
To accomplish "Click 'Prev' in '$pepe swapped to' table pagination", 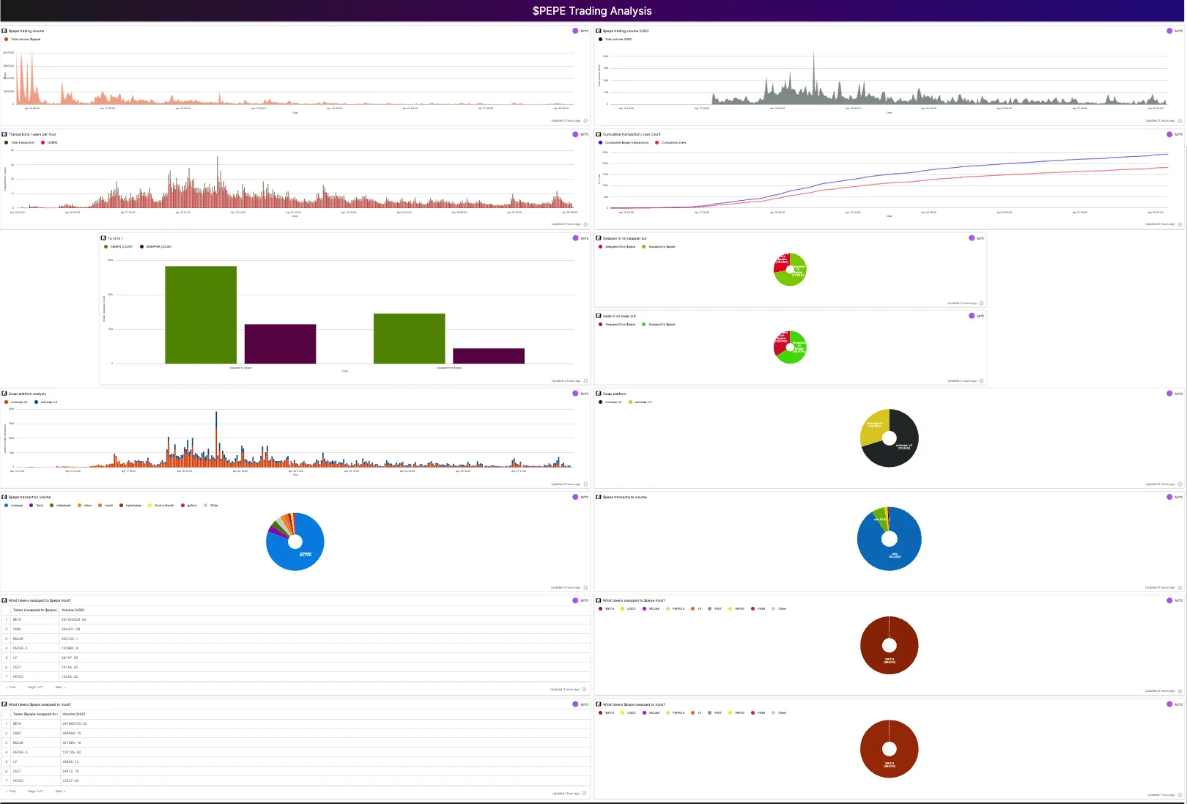I will [11, 792].
